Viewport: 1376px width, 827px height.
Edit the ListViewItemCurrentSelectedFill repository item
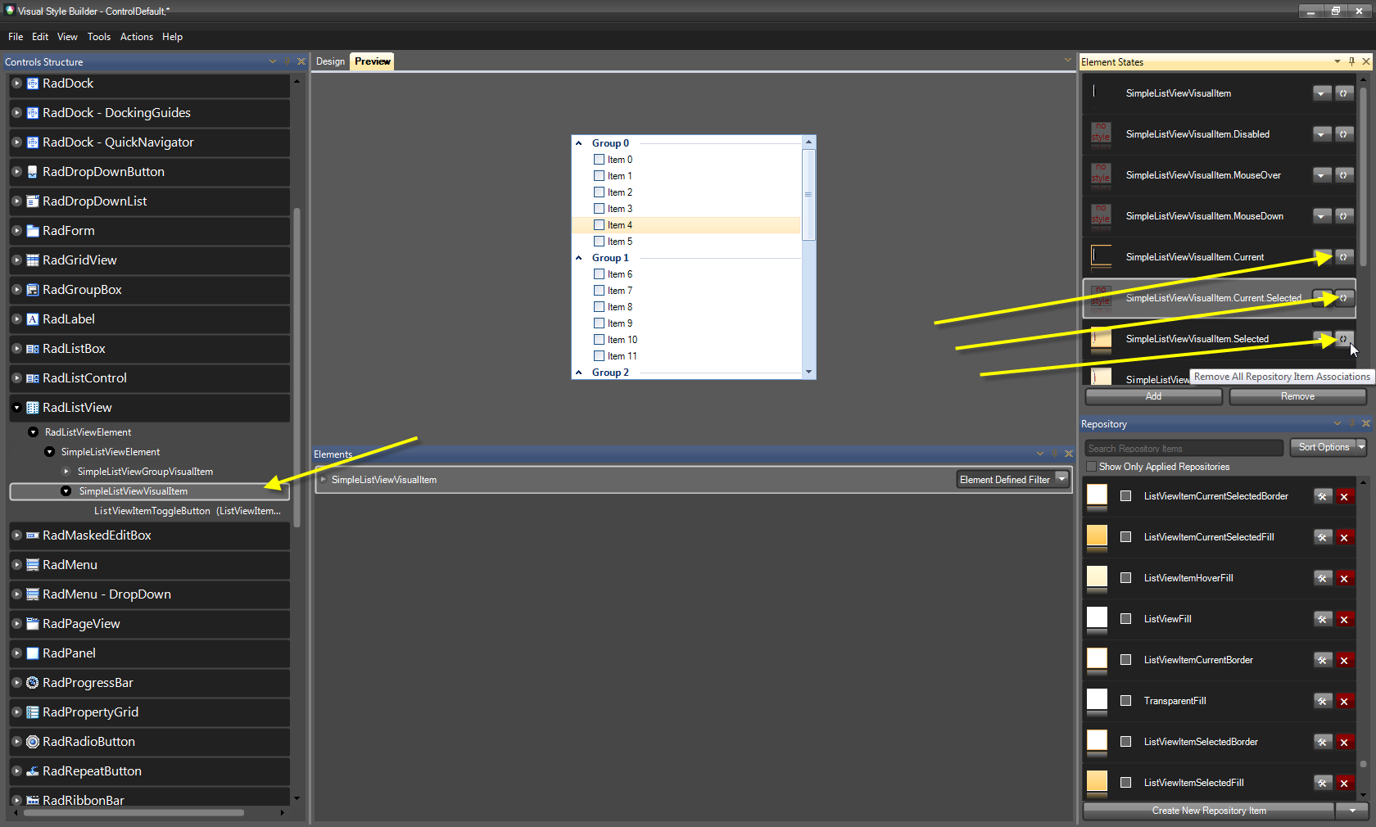tap(1323, 537)
